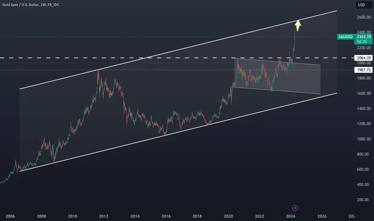Viewport: 374px width, 221px height.
Task: Click the 2600.00 price axis label
Action: [x=364, y=17]
